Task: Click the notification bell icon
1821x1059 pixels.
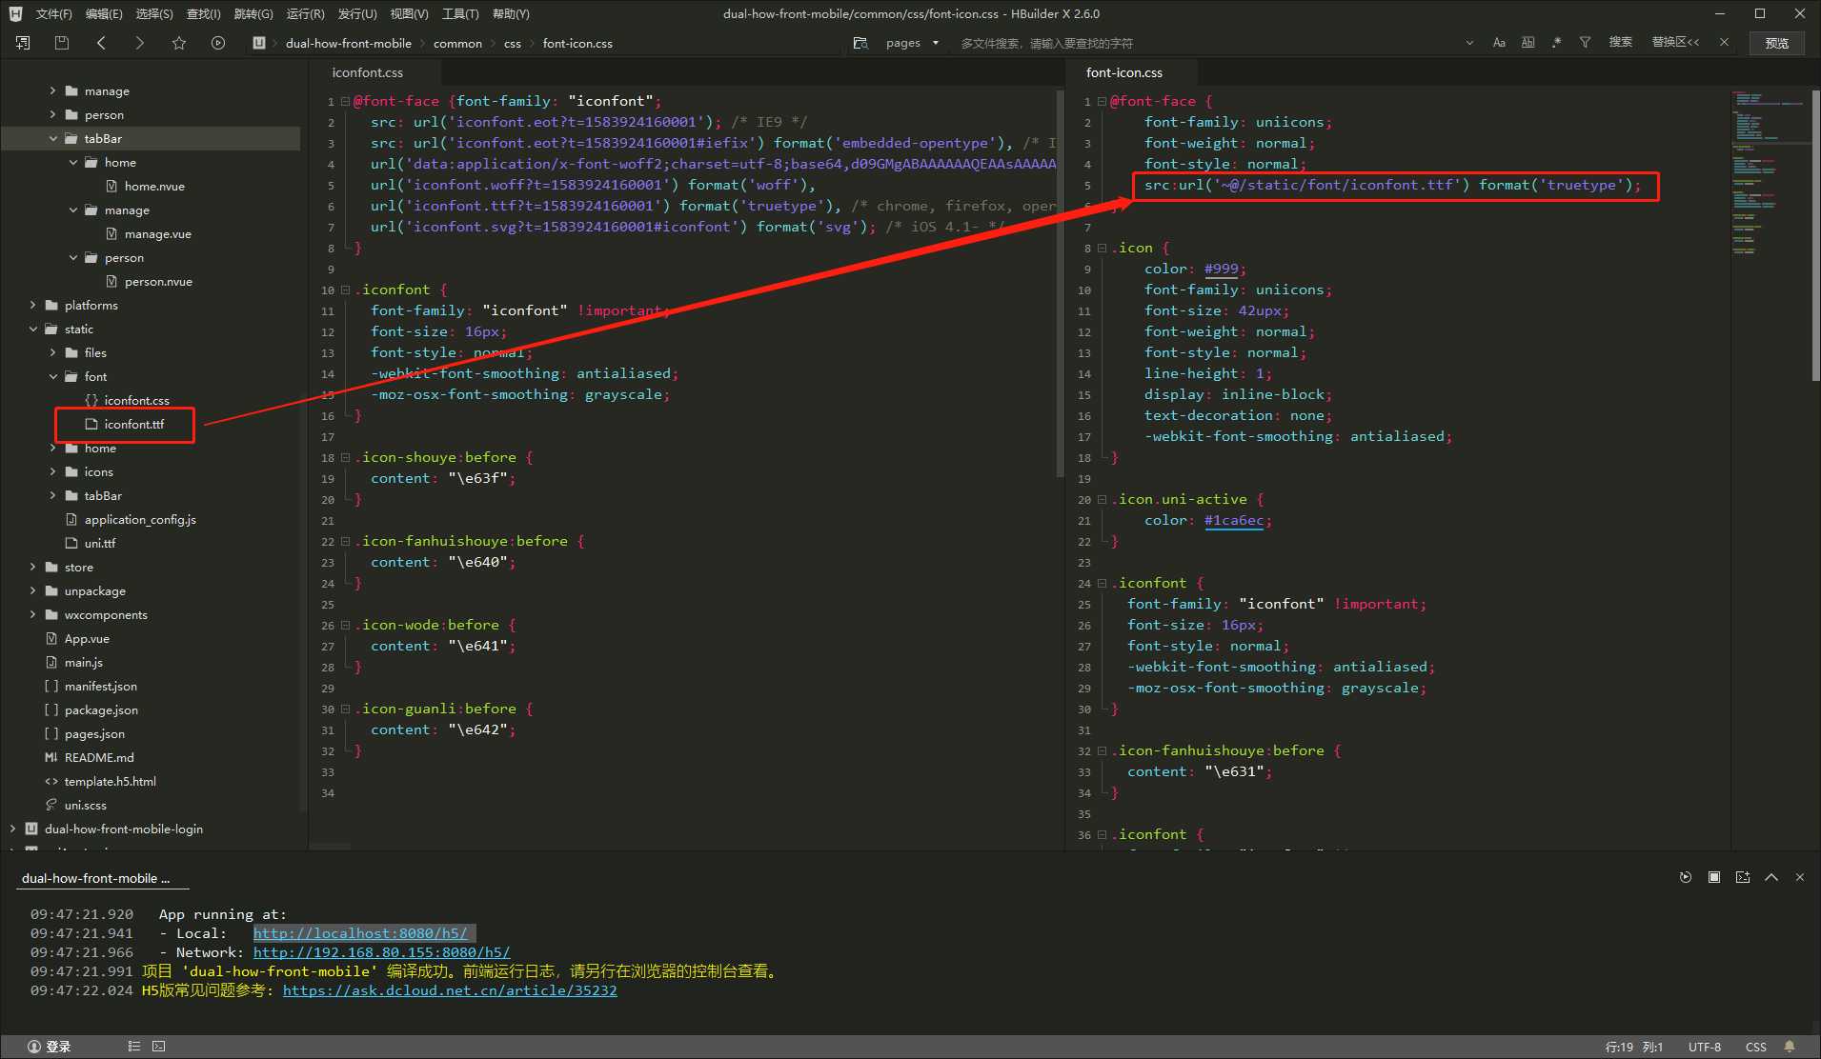Action: 1790,1047
